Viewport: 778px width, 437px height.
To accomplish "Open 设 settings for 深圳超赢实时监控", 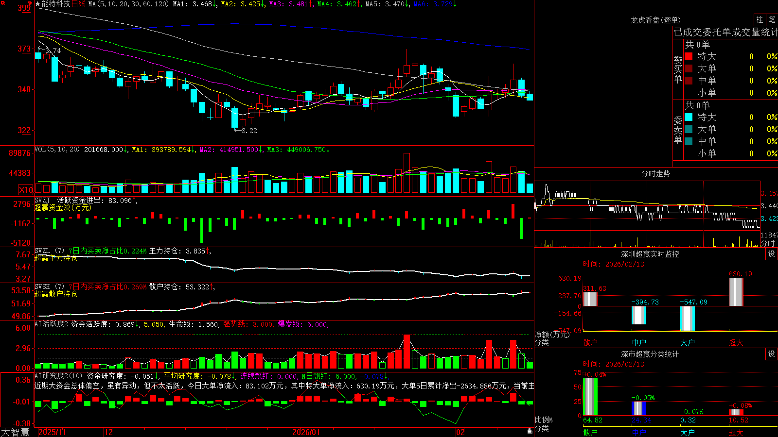I will (772, 254).
